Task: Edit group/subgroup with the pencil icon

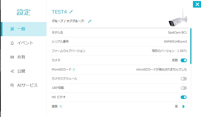Action: pyautogui.click(x=90, y=21)
